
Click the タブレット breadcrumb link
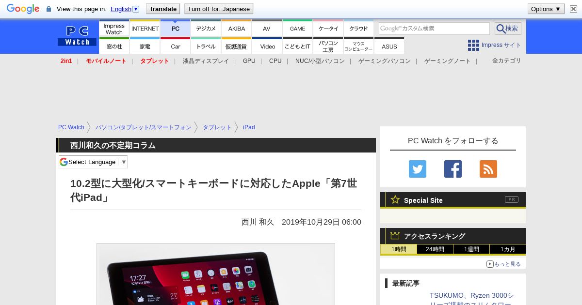[217, 127]
